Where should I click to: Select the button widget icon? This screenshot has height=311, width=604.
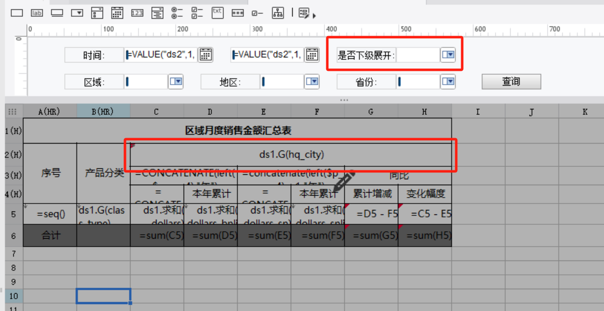coord(57,13)
